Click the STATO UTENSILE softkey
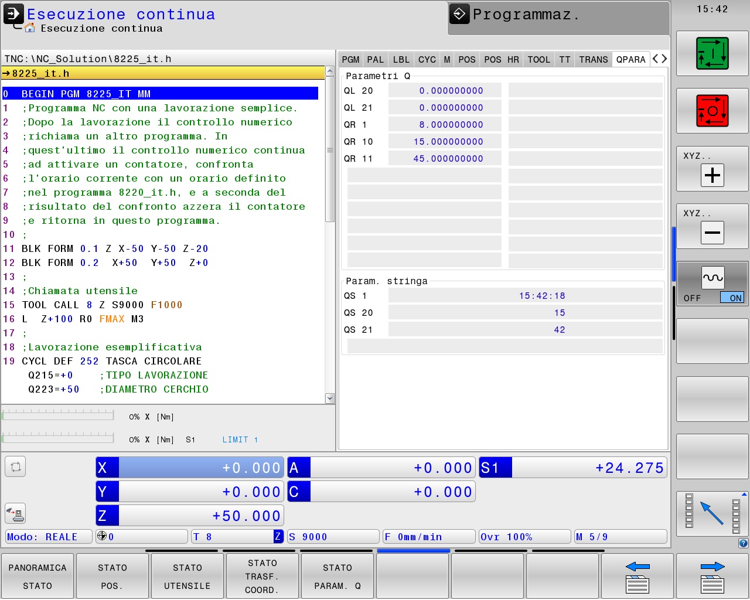 coord(187,576)
